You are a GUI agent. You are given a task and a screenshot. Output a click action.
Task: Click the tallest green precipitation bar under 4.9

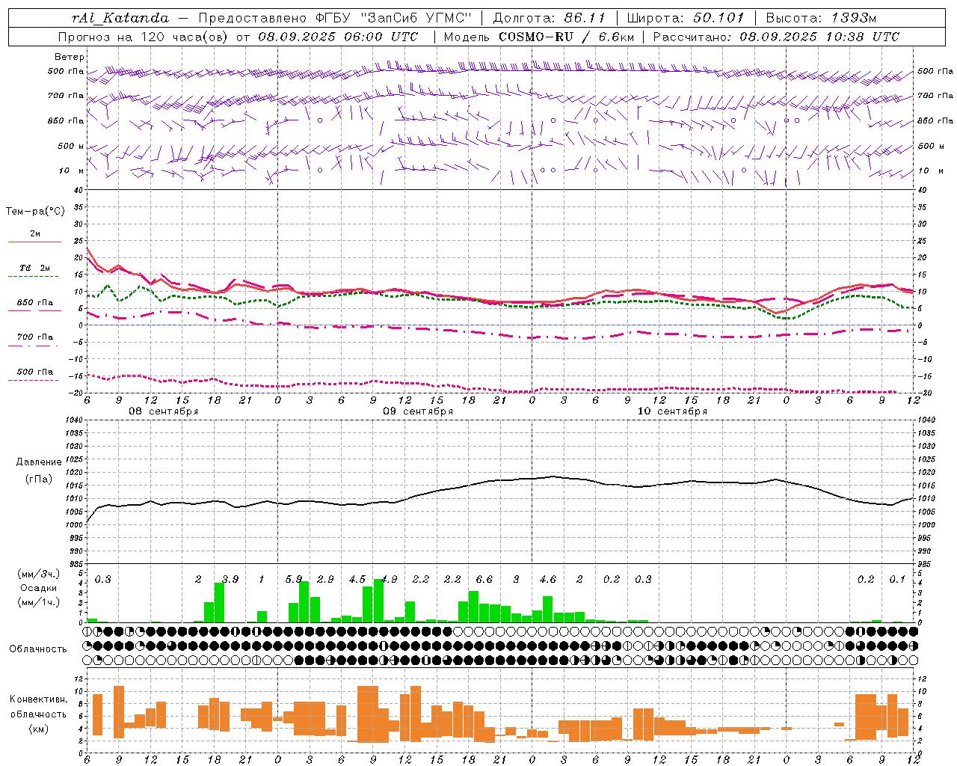[x=378, y=601]
